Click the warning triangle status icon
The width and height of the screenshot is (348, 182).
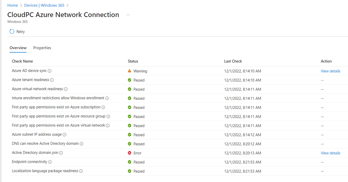[130, 71]
